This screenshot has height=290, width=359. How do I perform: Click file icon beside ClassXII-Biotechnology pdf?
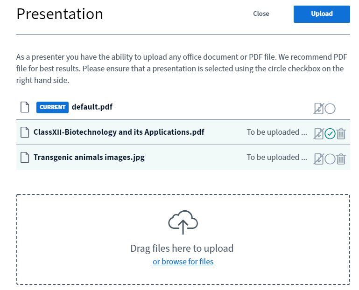(25, 132)
